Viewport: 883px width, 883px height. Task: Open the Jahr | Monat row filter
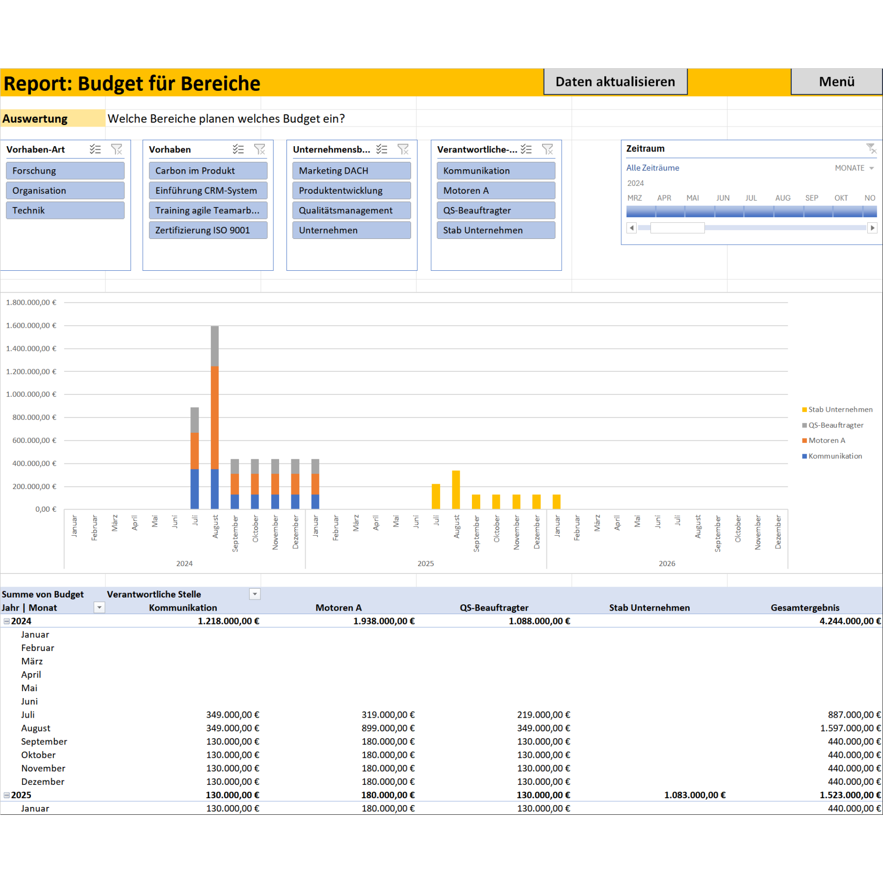[x=100, y=608]
